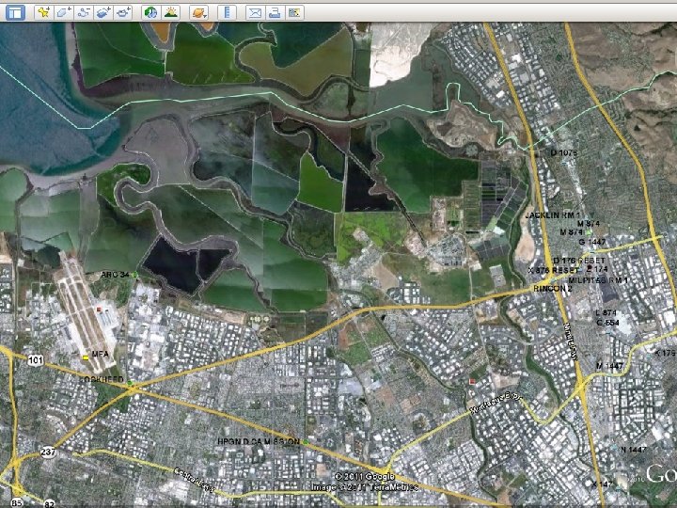Click the Montague Expy road label

(x=496, y=404)
